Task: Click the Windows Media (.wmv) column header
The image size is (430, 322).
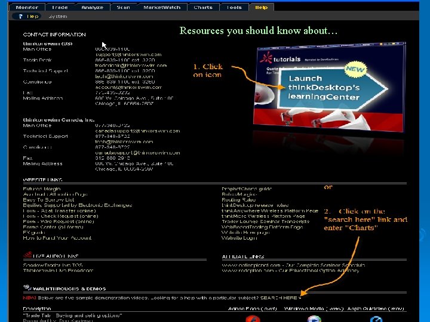Action: pos(314,309)
